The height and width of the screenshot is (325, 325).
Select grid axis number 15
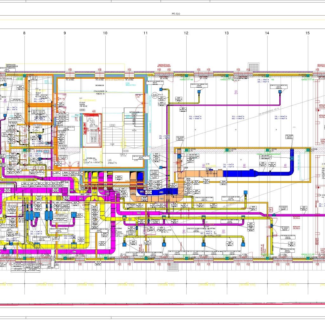pos(308,33)
